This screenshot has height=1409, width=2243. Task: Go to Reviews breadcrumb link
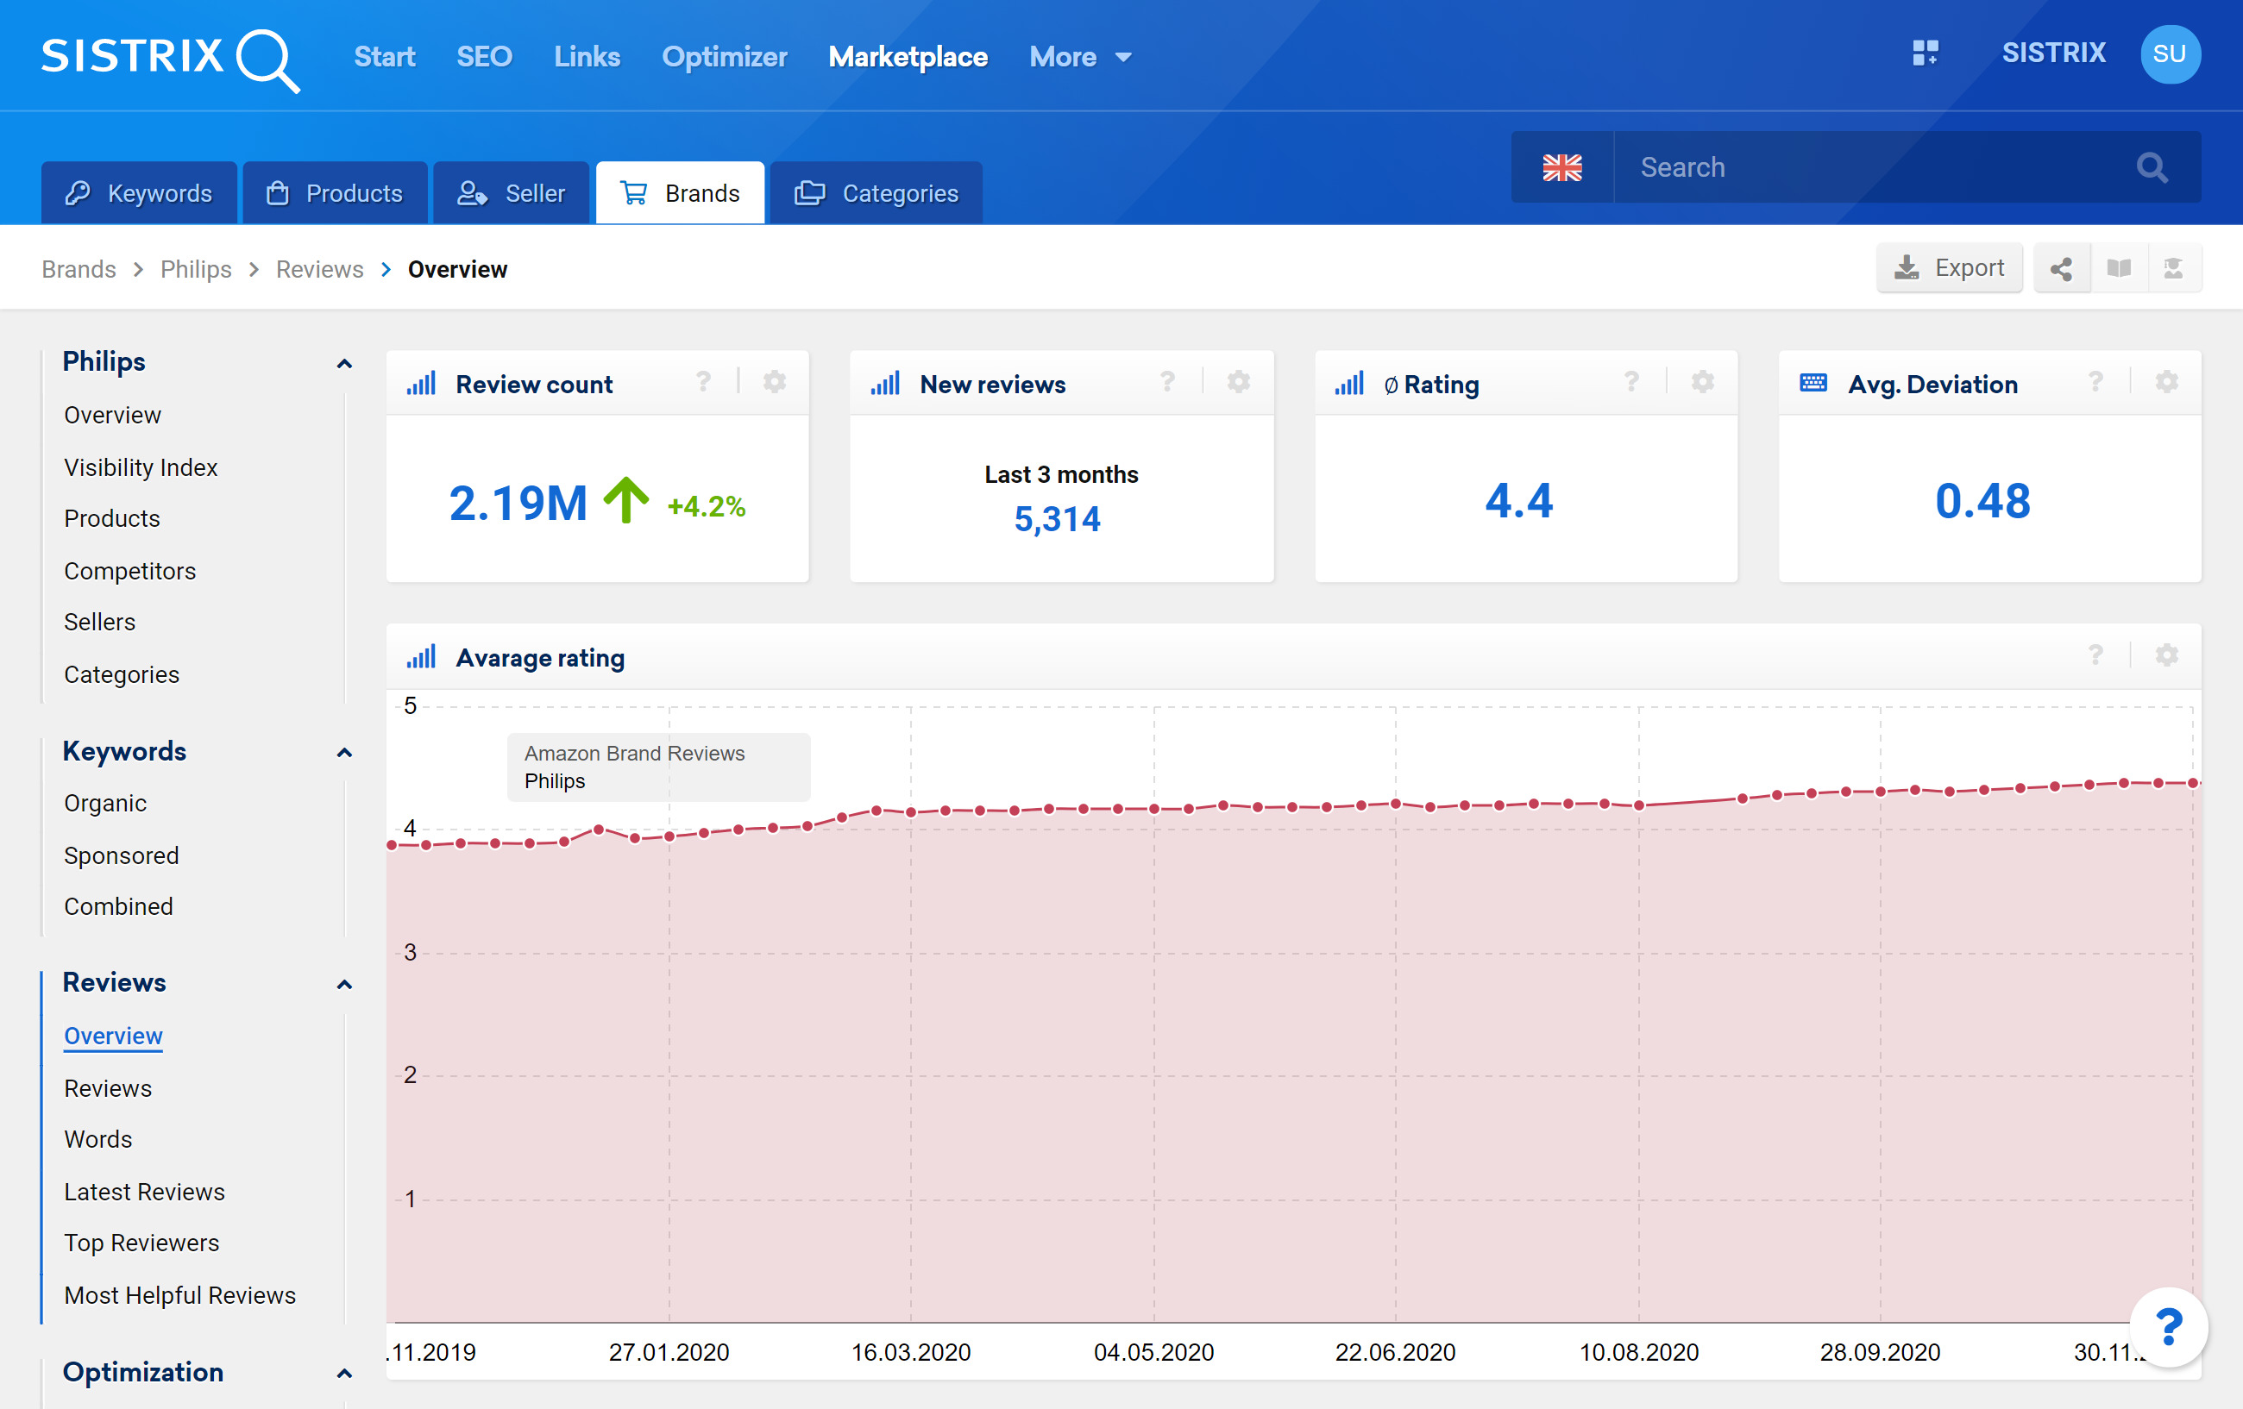pos(319,269)
